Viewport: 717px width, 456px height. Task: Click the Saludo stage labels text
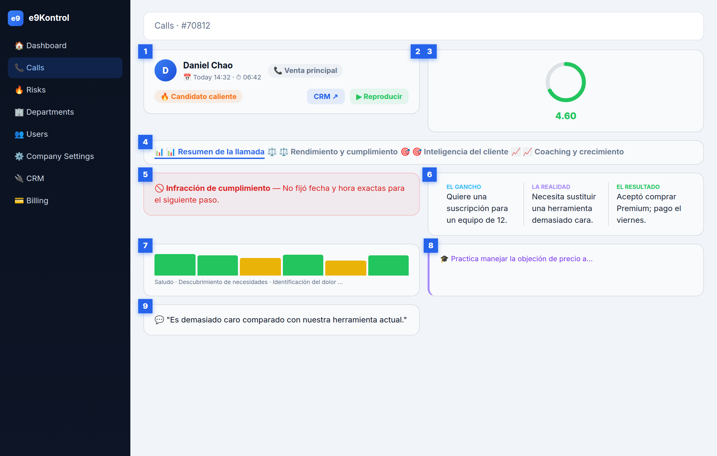[x=249, y=282]
